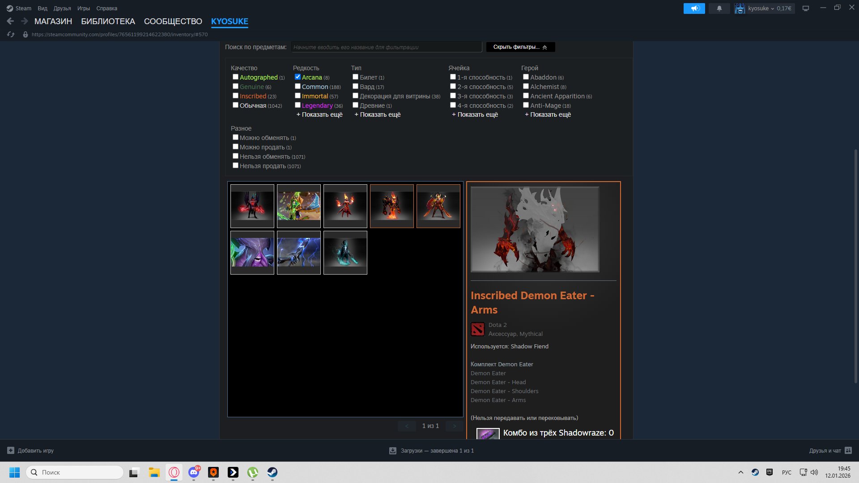Click the Steam logo in the title bar
This screenshot has height=483, width=859.
(10, 8)
